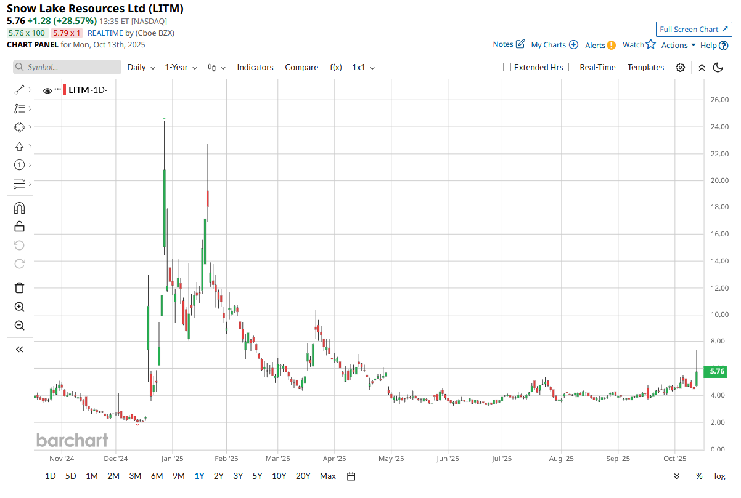Select the 1M range

point(92,476)
